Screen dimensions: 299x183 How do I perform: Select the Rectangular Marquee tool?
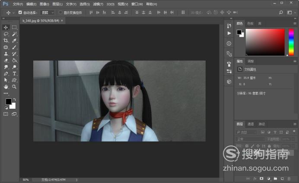[14, 28]
